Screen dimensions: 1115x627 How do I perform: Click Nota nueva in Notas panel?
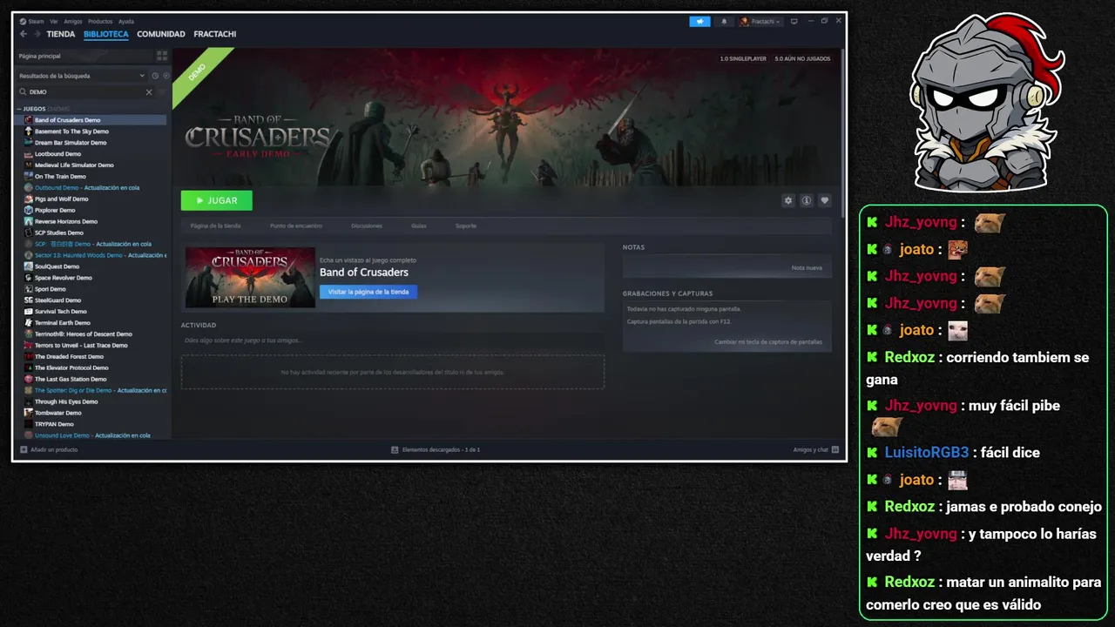807,267
